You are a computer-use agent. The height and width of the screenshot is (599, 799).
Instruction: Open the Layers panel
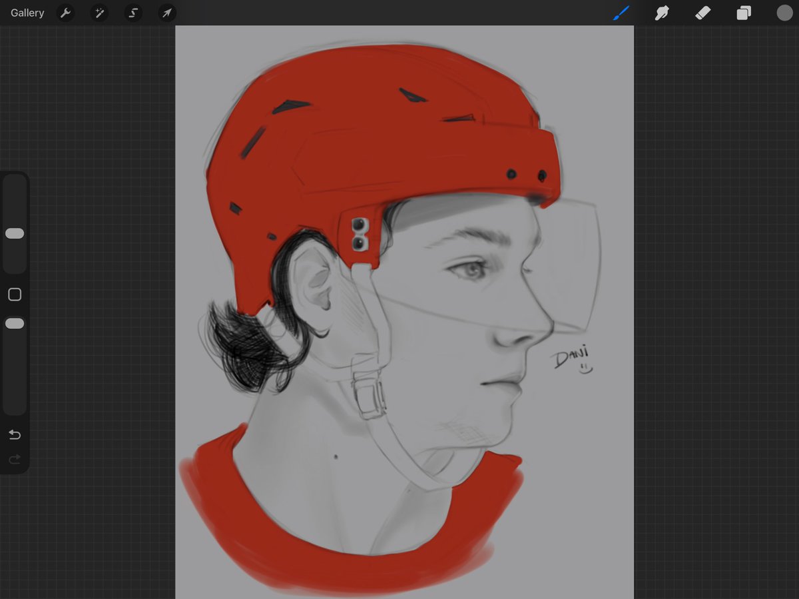744,13
